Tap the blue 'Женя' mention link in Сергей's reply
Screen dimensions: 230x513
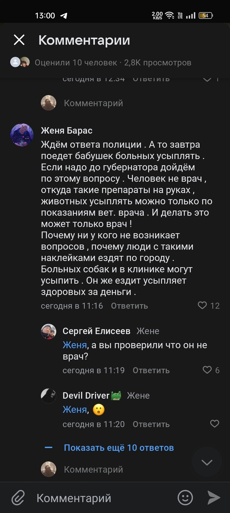point(75,345)
